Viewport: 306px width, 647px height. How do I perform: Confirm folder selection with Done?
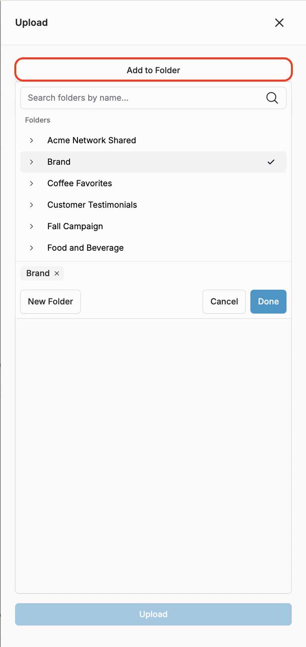pos(268,302)
